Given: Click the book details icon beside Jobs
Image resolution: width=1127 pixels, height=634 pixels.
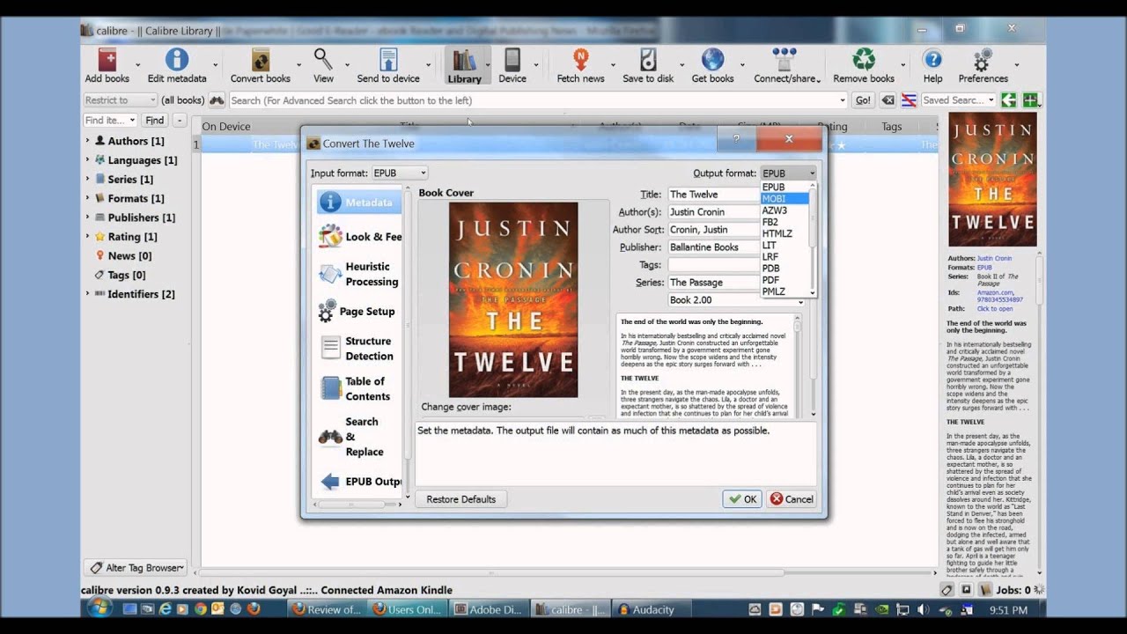Looking at the screenshot, I should tap(986, 590).
